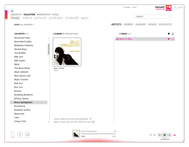Switch to the channels section
This screenshot has width=189, height=147.
(72, 18)
